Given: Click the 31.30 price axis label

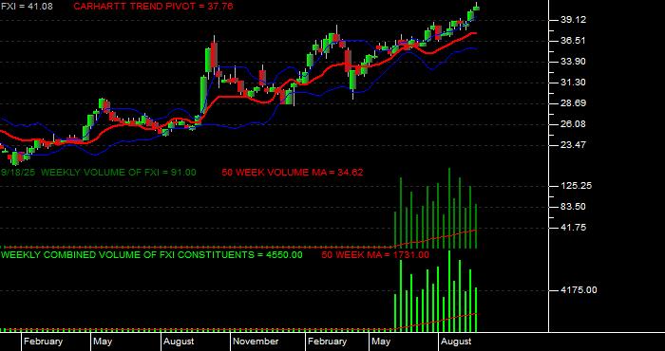Looking at the screenshot, I should click(x=573, y=83).
